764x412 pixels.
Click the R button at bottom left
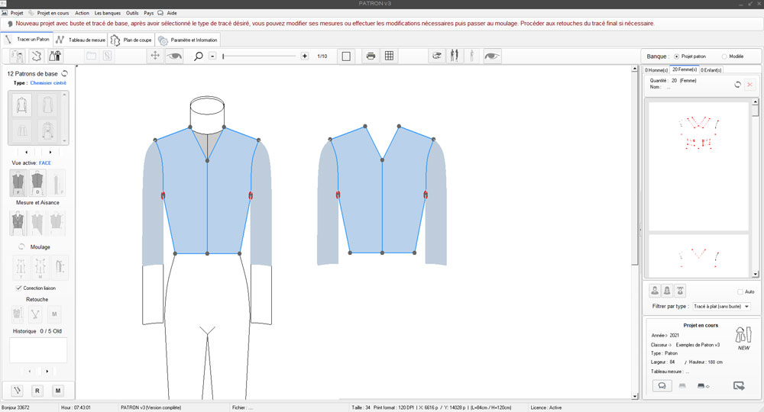point(37,391)
